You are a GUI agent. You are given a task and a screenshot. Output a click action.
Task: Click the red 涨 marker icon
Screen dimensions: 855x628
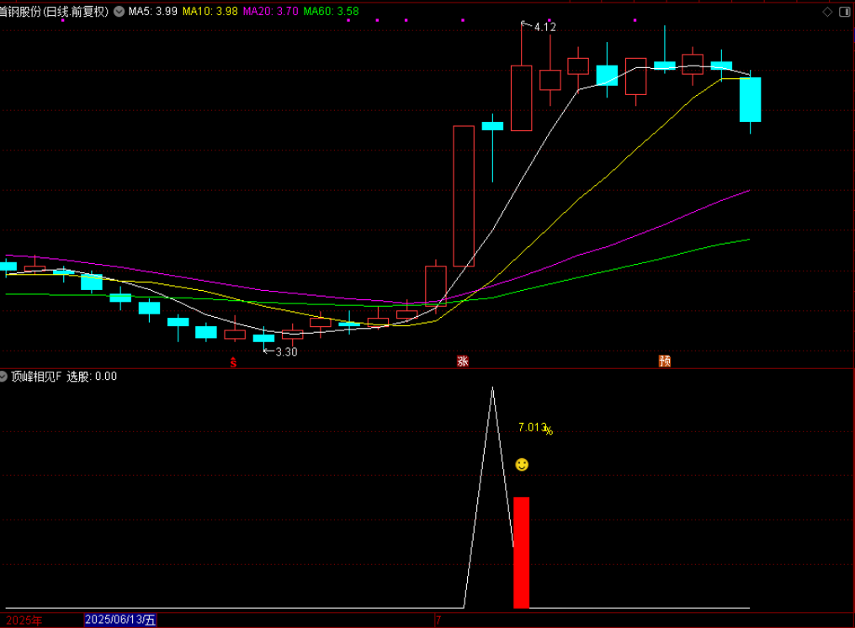coord(462,361)
